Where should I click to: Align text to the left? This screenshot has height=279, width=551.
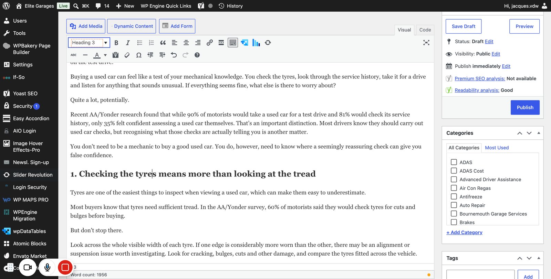pyautogui.click(x=175, y=43)
